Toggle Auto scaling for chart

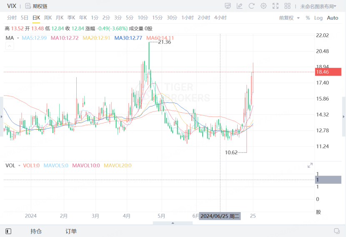pyautogui.click(x=333, y=18)
